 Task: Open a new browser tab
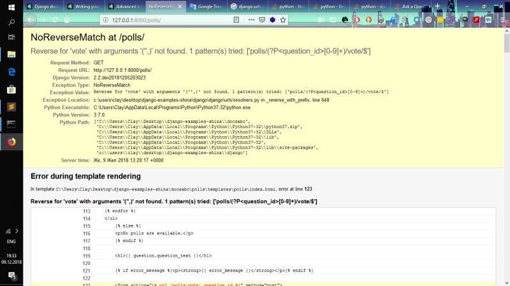click(437, 6)
